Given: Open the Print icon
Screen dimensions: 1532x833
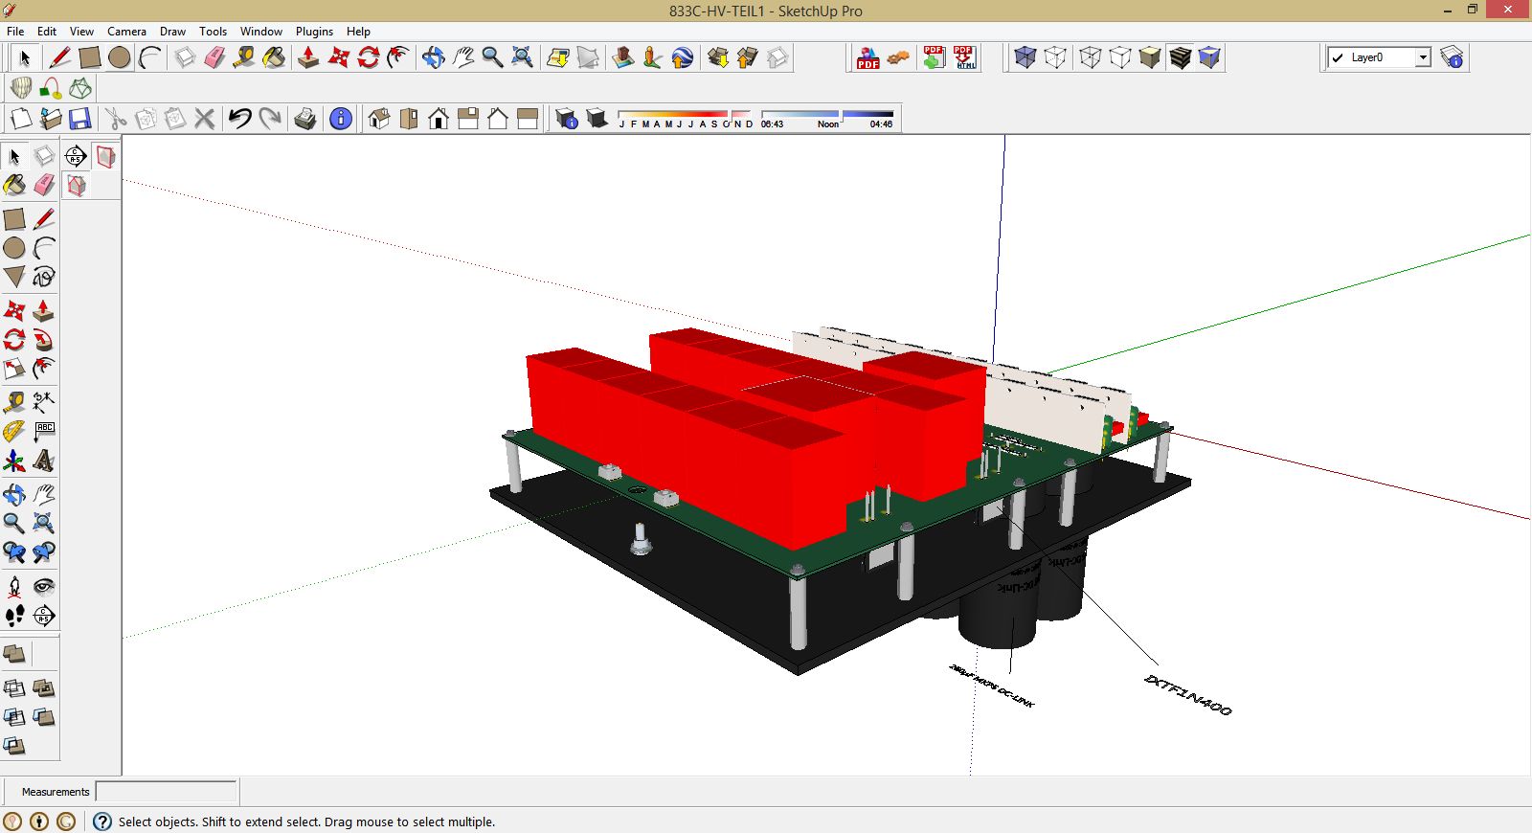Looking at the screenshot, I should point(305,119).
